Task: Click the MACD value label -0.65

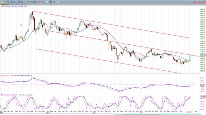Action: 203,85
